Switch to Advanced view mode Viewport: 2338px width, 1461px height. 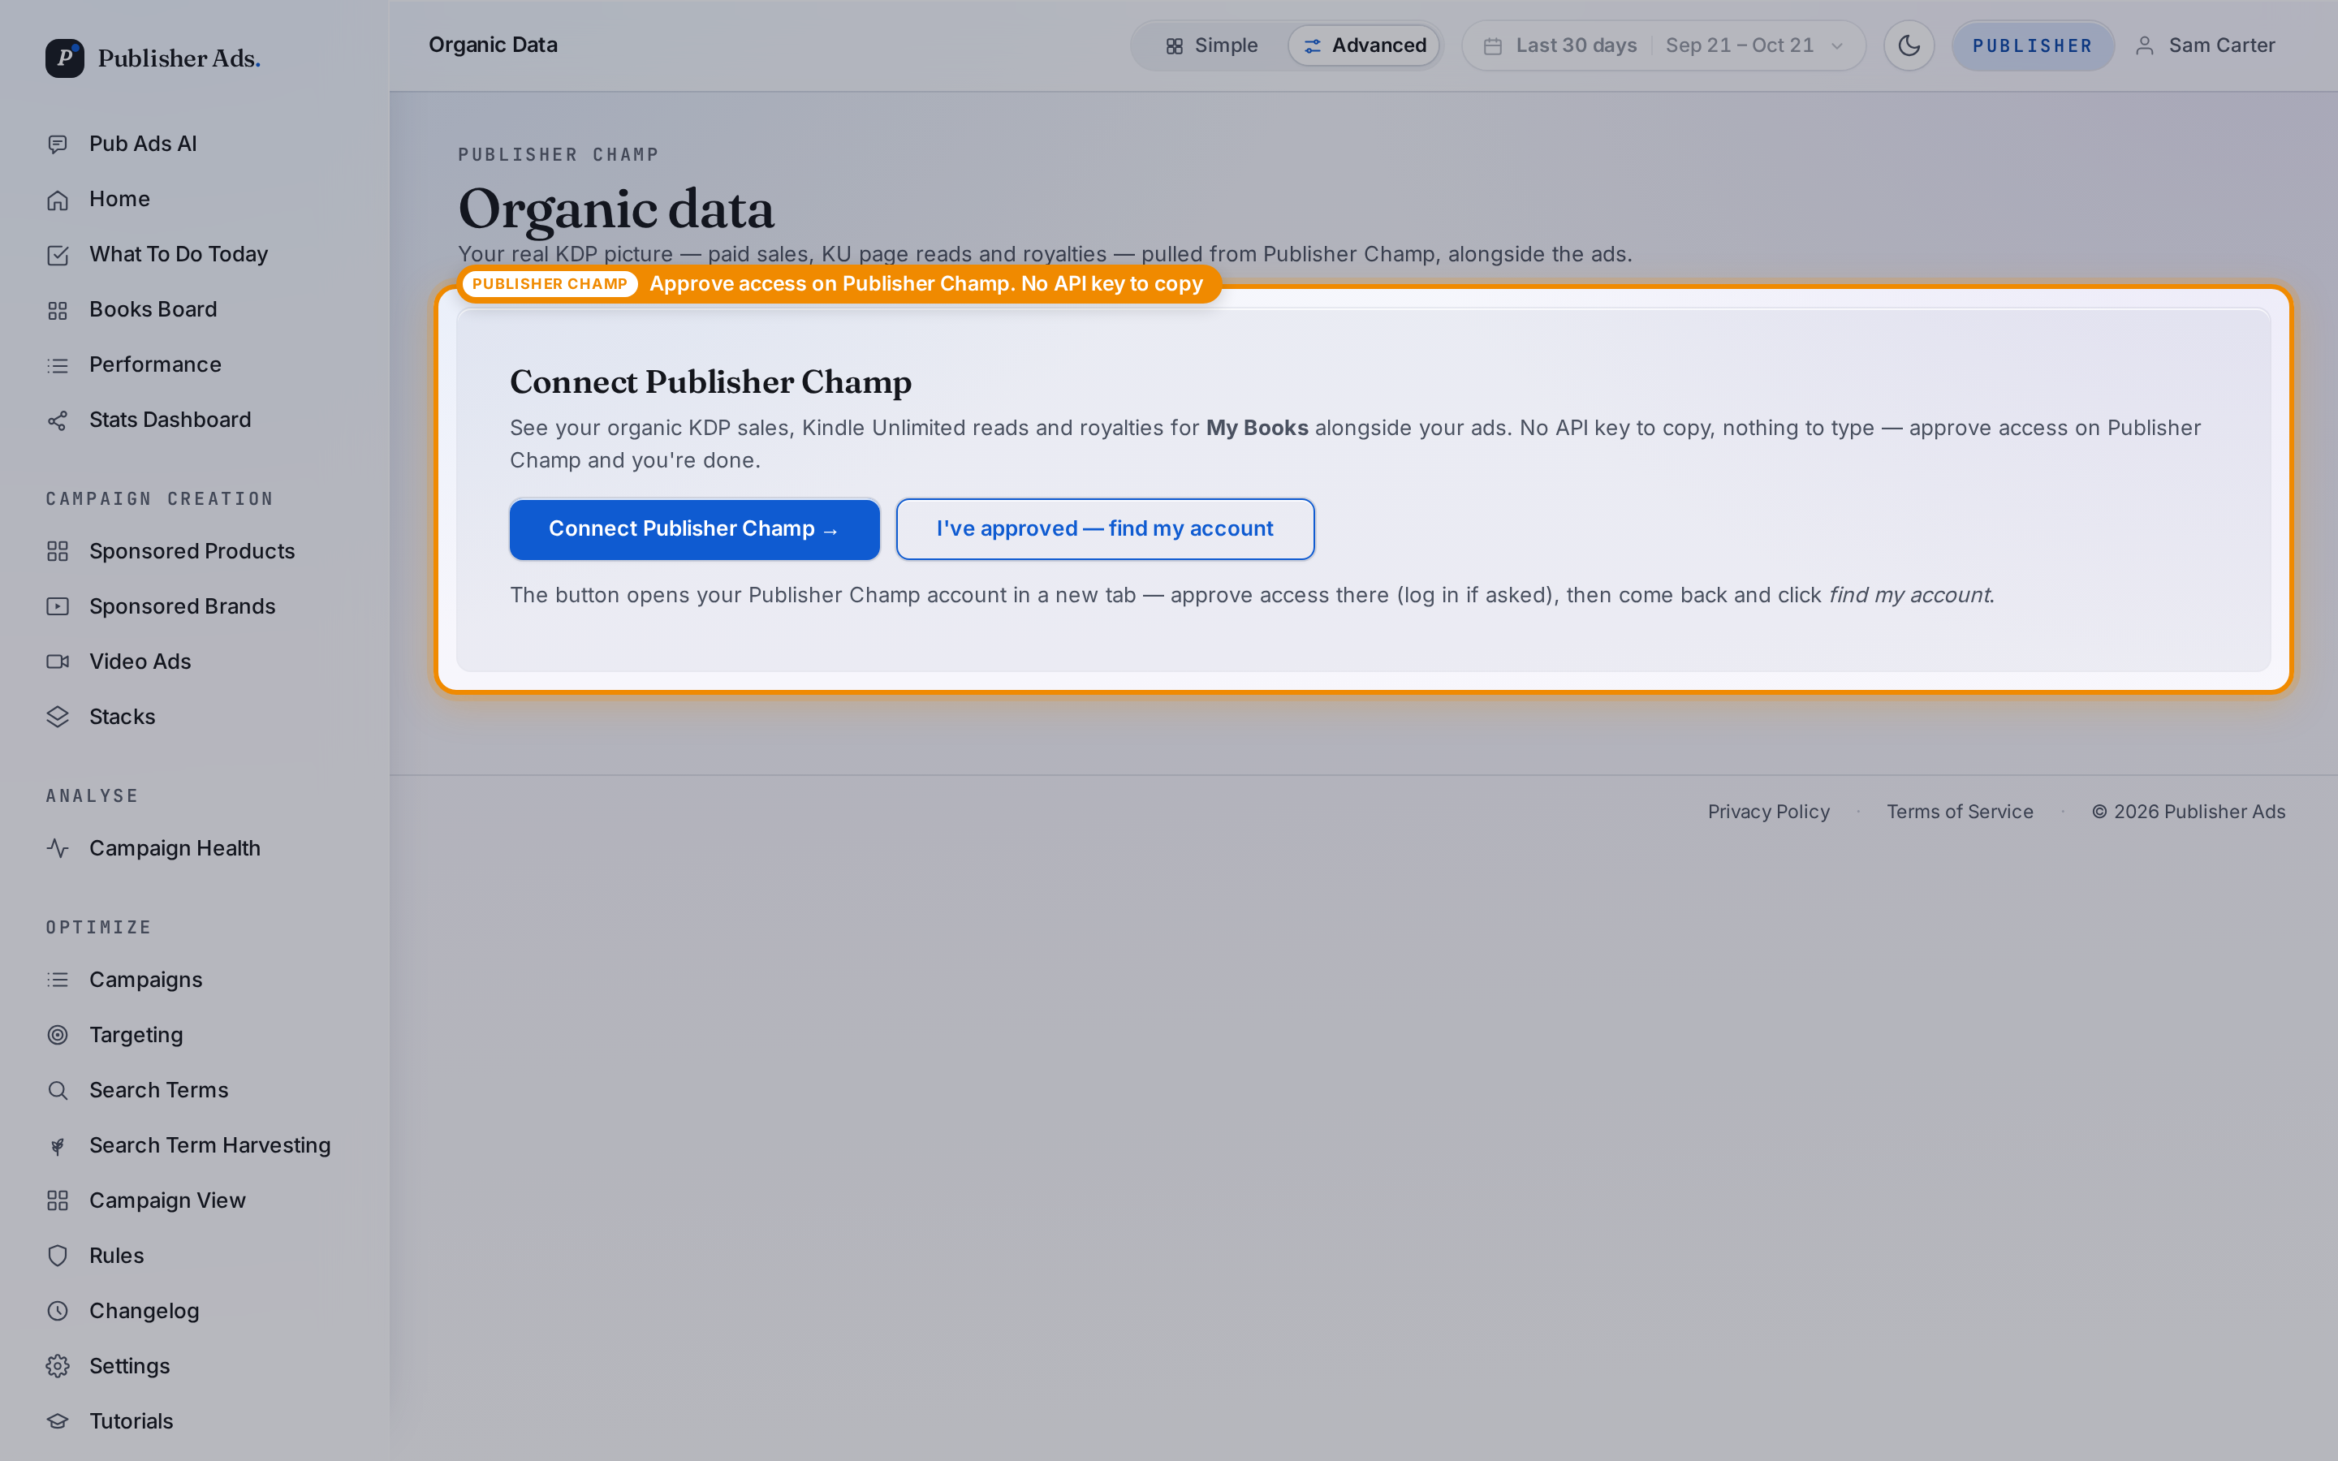tap(1364, 45)
